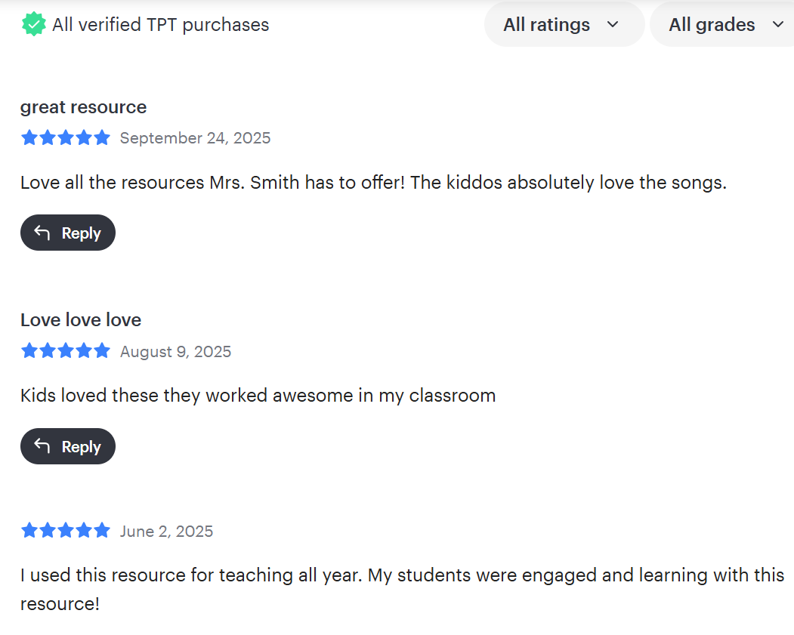The width and height of the screenshot is (794, 635).
Task: Click the chevron arrow in All grades
Action: point(778,24)
